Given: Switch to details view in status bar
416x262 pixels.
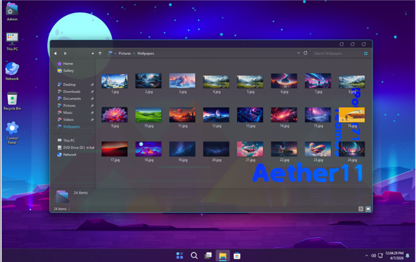Looking at the screenshot, I should pos(361,209).
